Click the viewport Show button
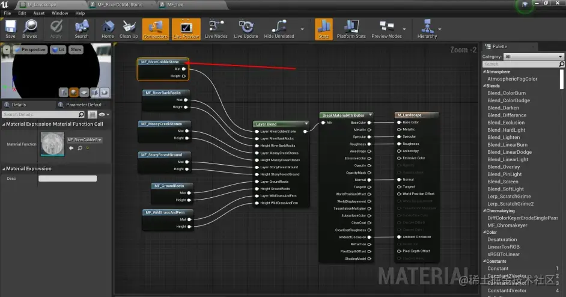Viewport: 566px width, 297px height. (76, 49)
